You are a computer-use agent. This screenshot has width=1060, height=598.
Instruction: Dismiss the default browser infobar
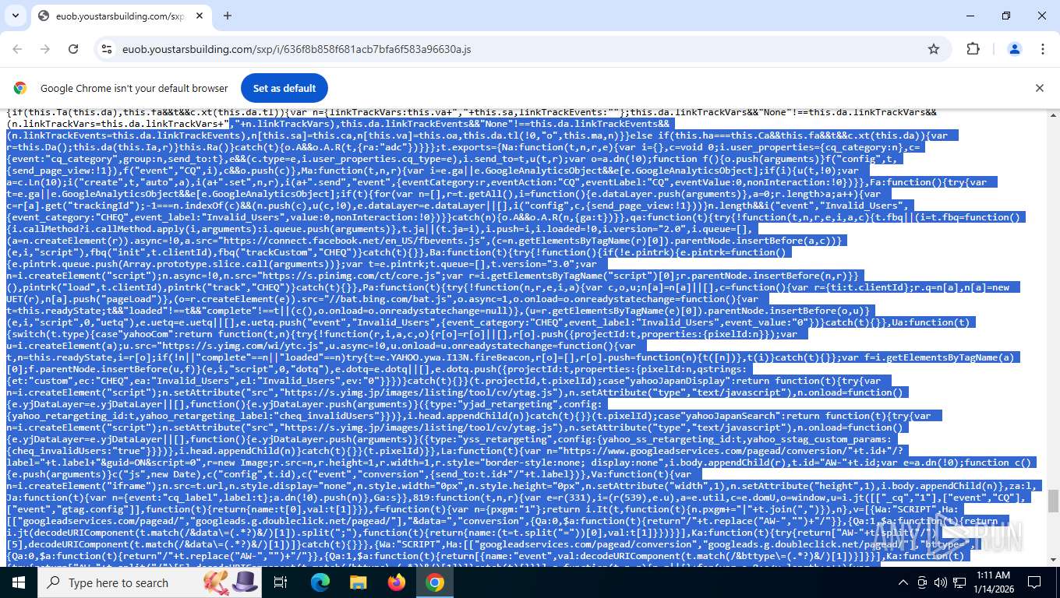pyautogui.click(x=1039, y=88)
